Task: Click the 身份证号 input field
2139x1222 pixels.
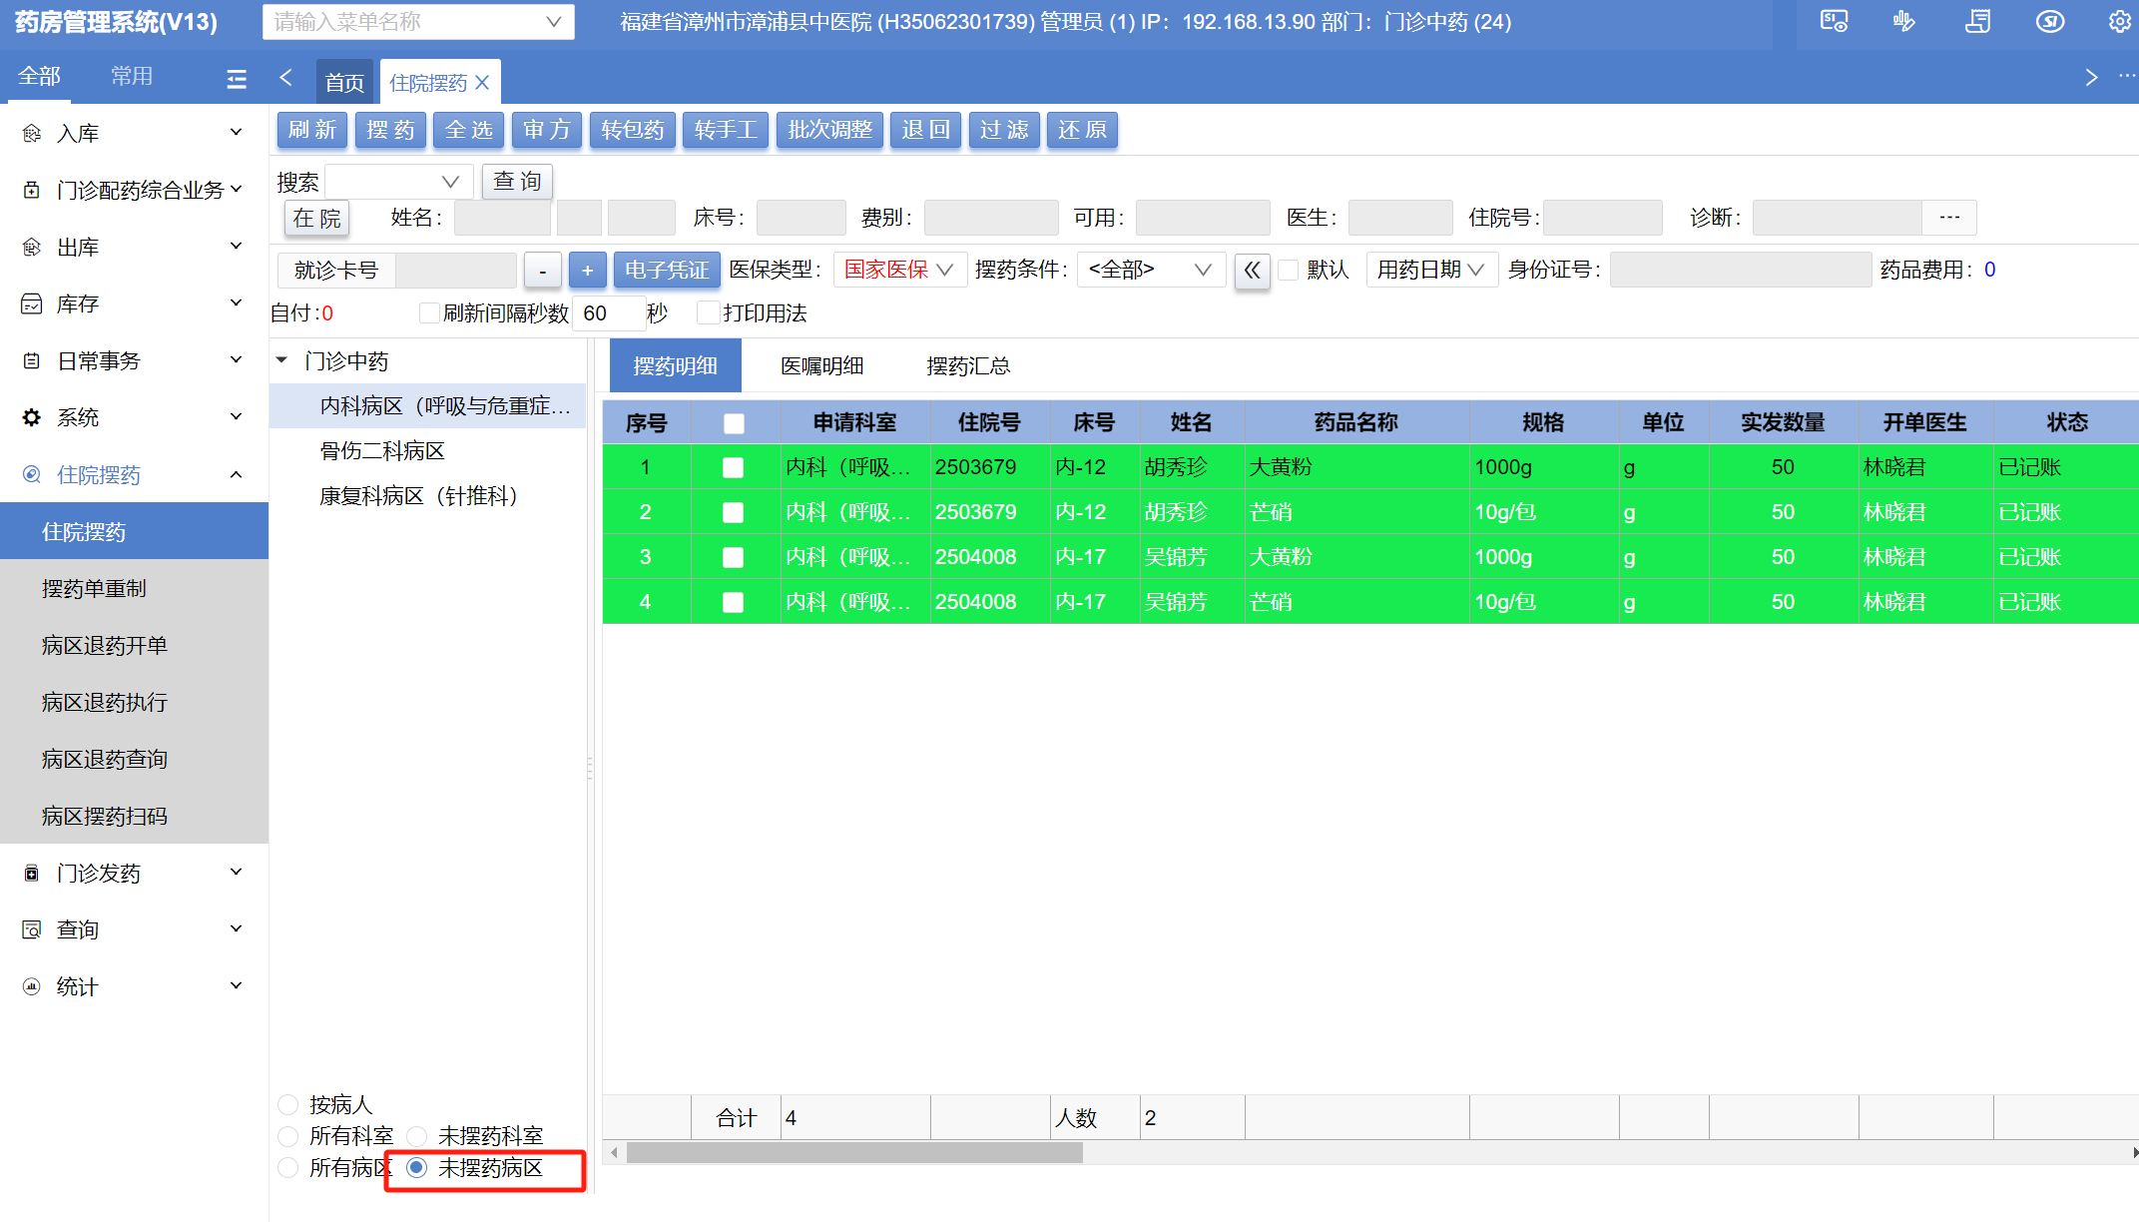Action: point(1740,270)
